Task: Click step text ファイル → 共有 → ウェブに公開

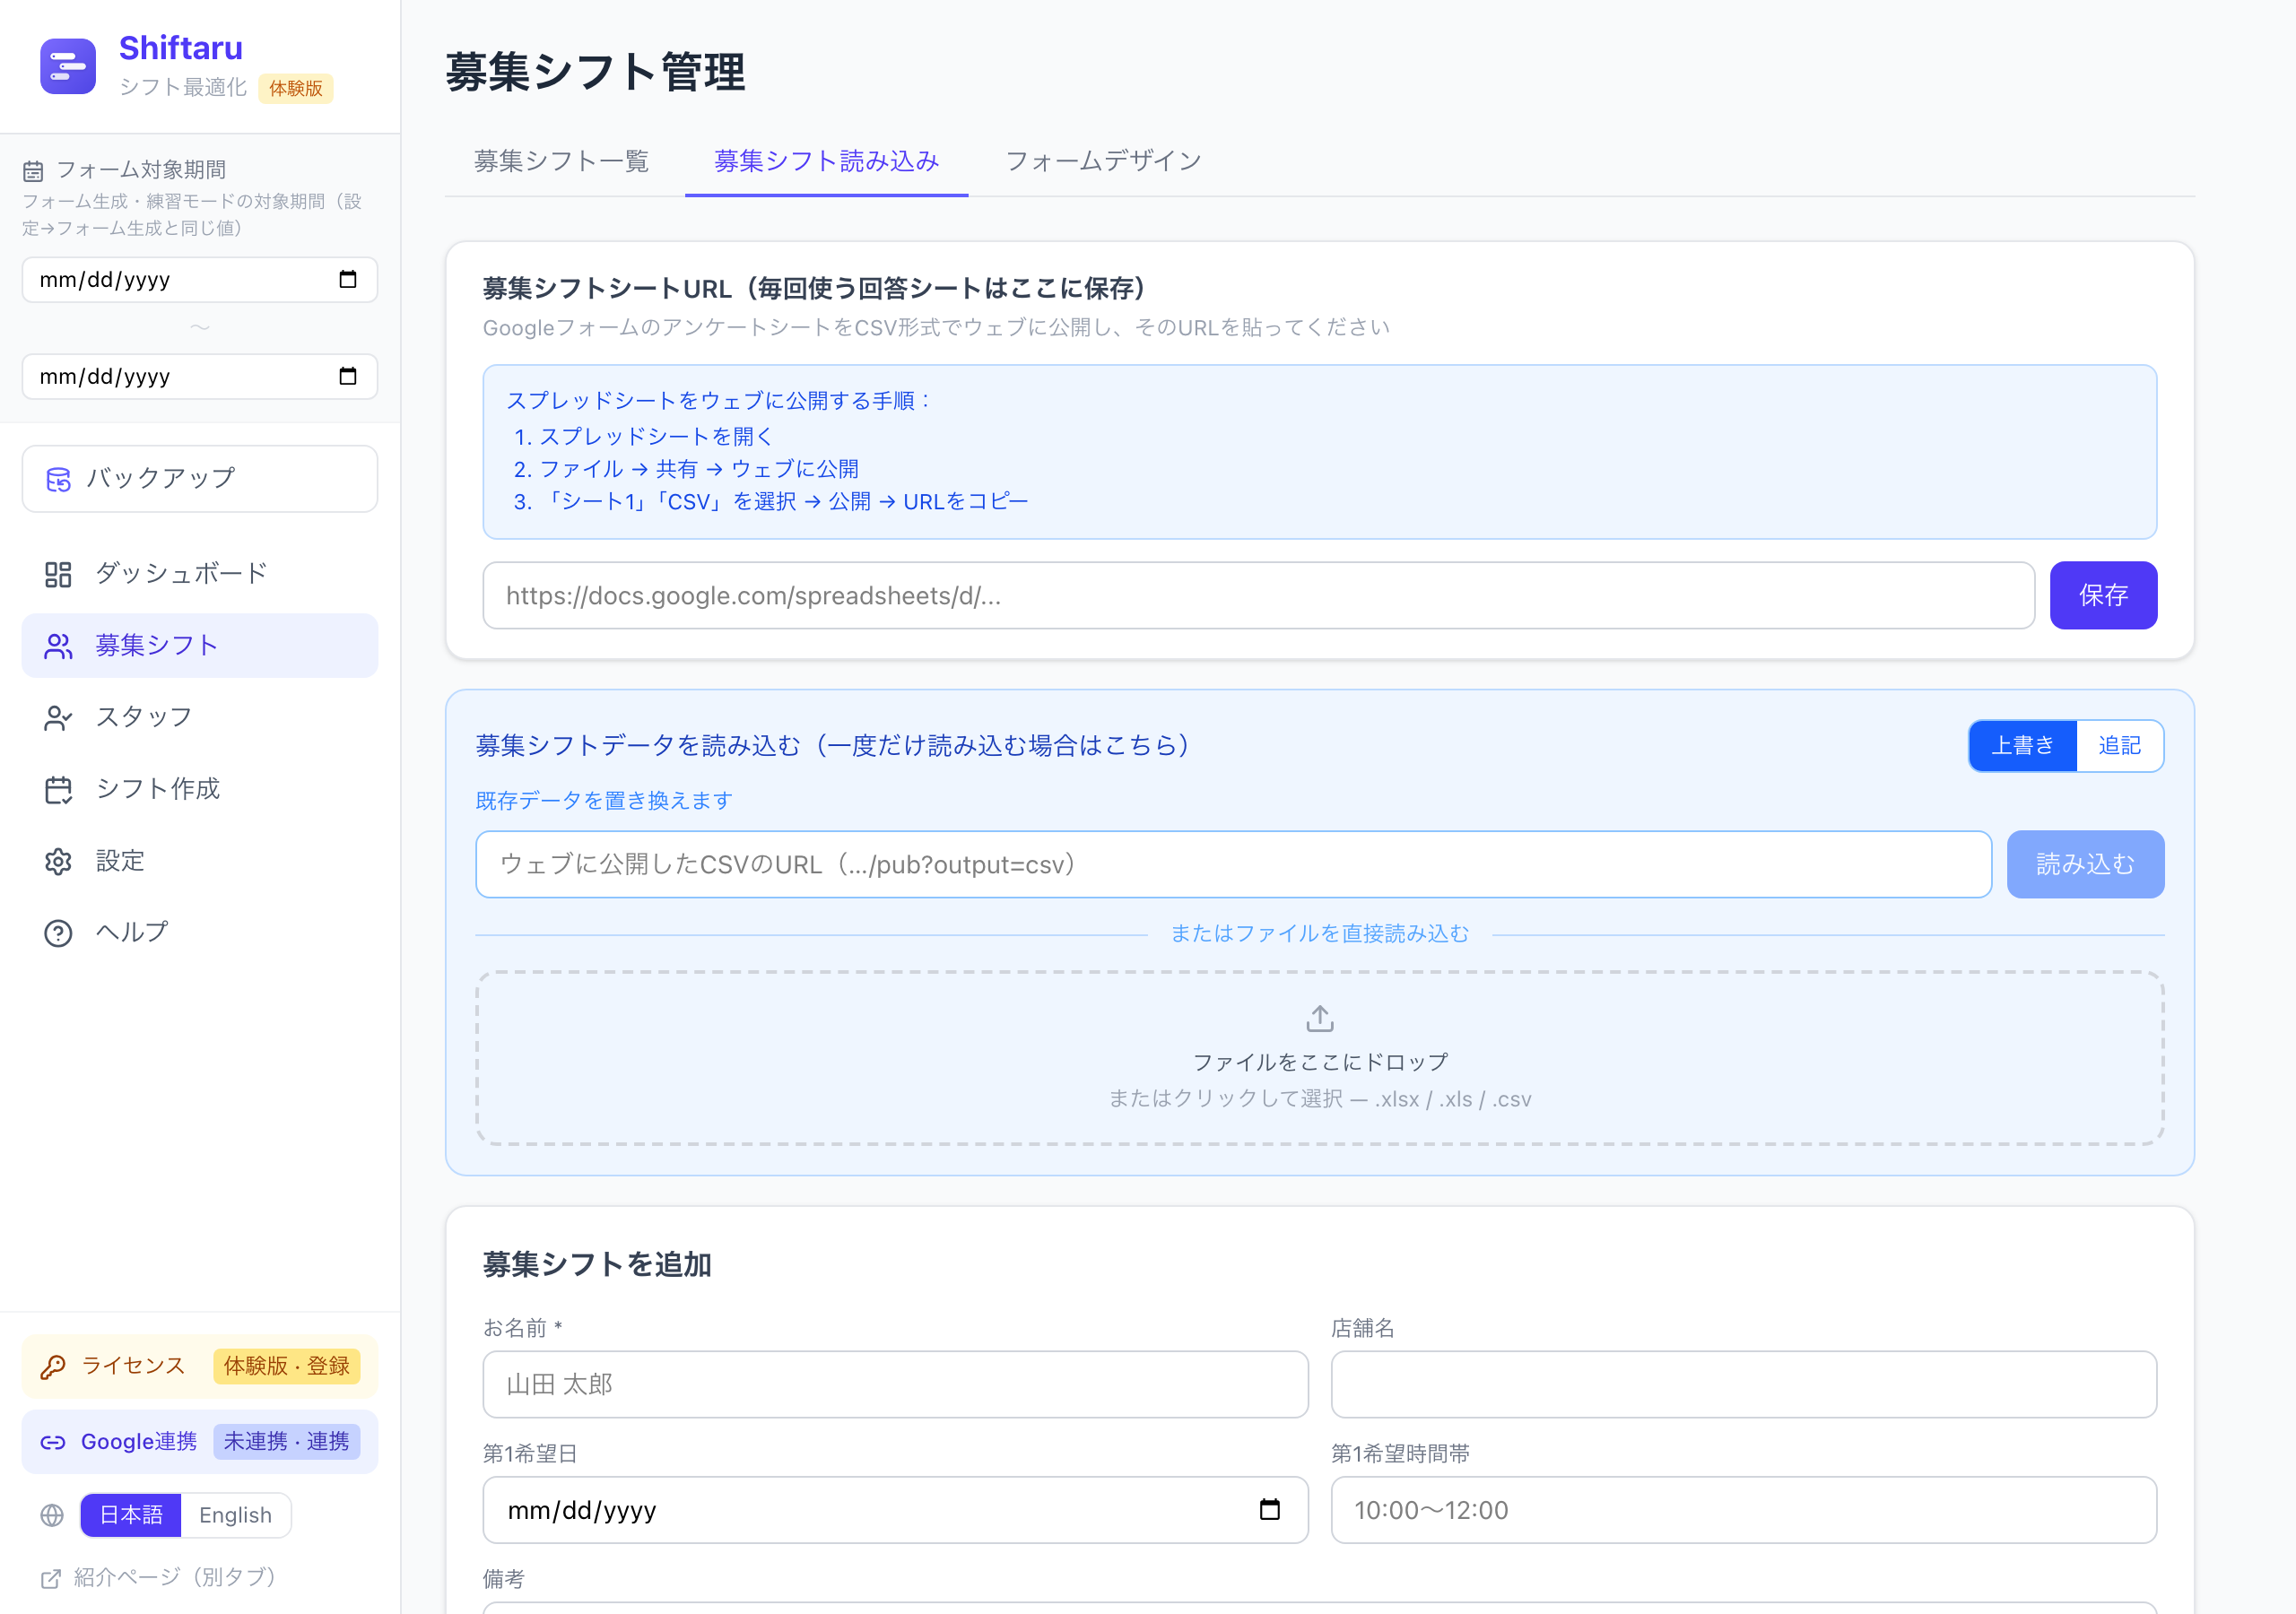Action: (x=699, y=469)
